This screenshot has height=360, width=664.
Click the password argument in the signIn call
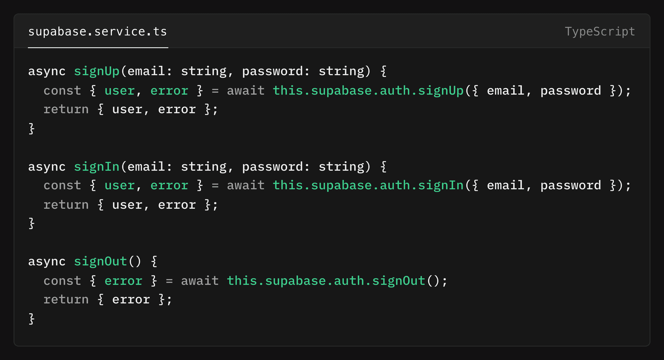click(571, 186)
